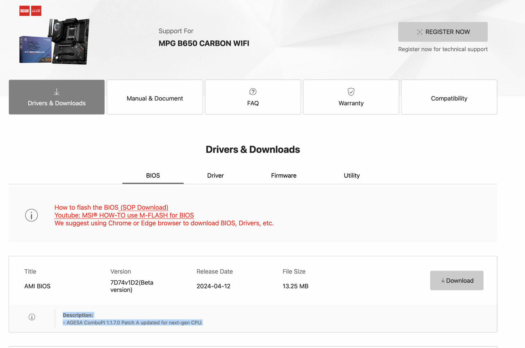Switch to the Firmware tab
The height and width of the screenshot is (348, 525).
[x=284, y=175]
